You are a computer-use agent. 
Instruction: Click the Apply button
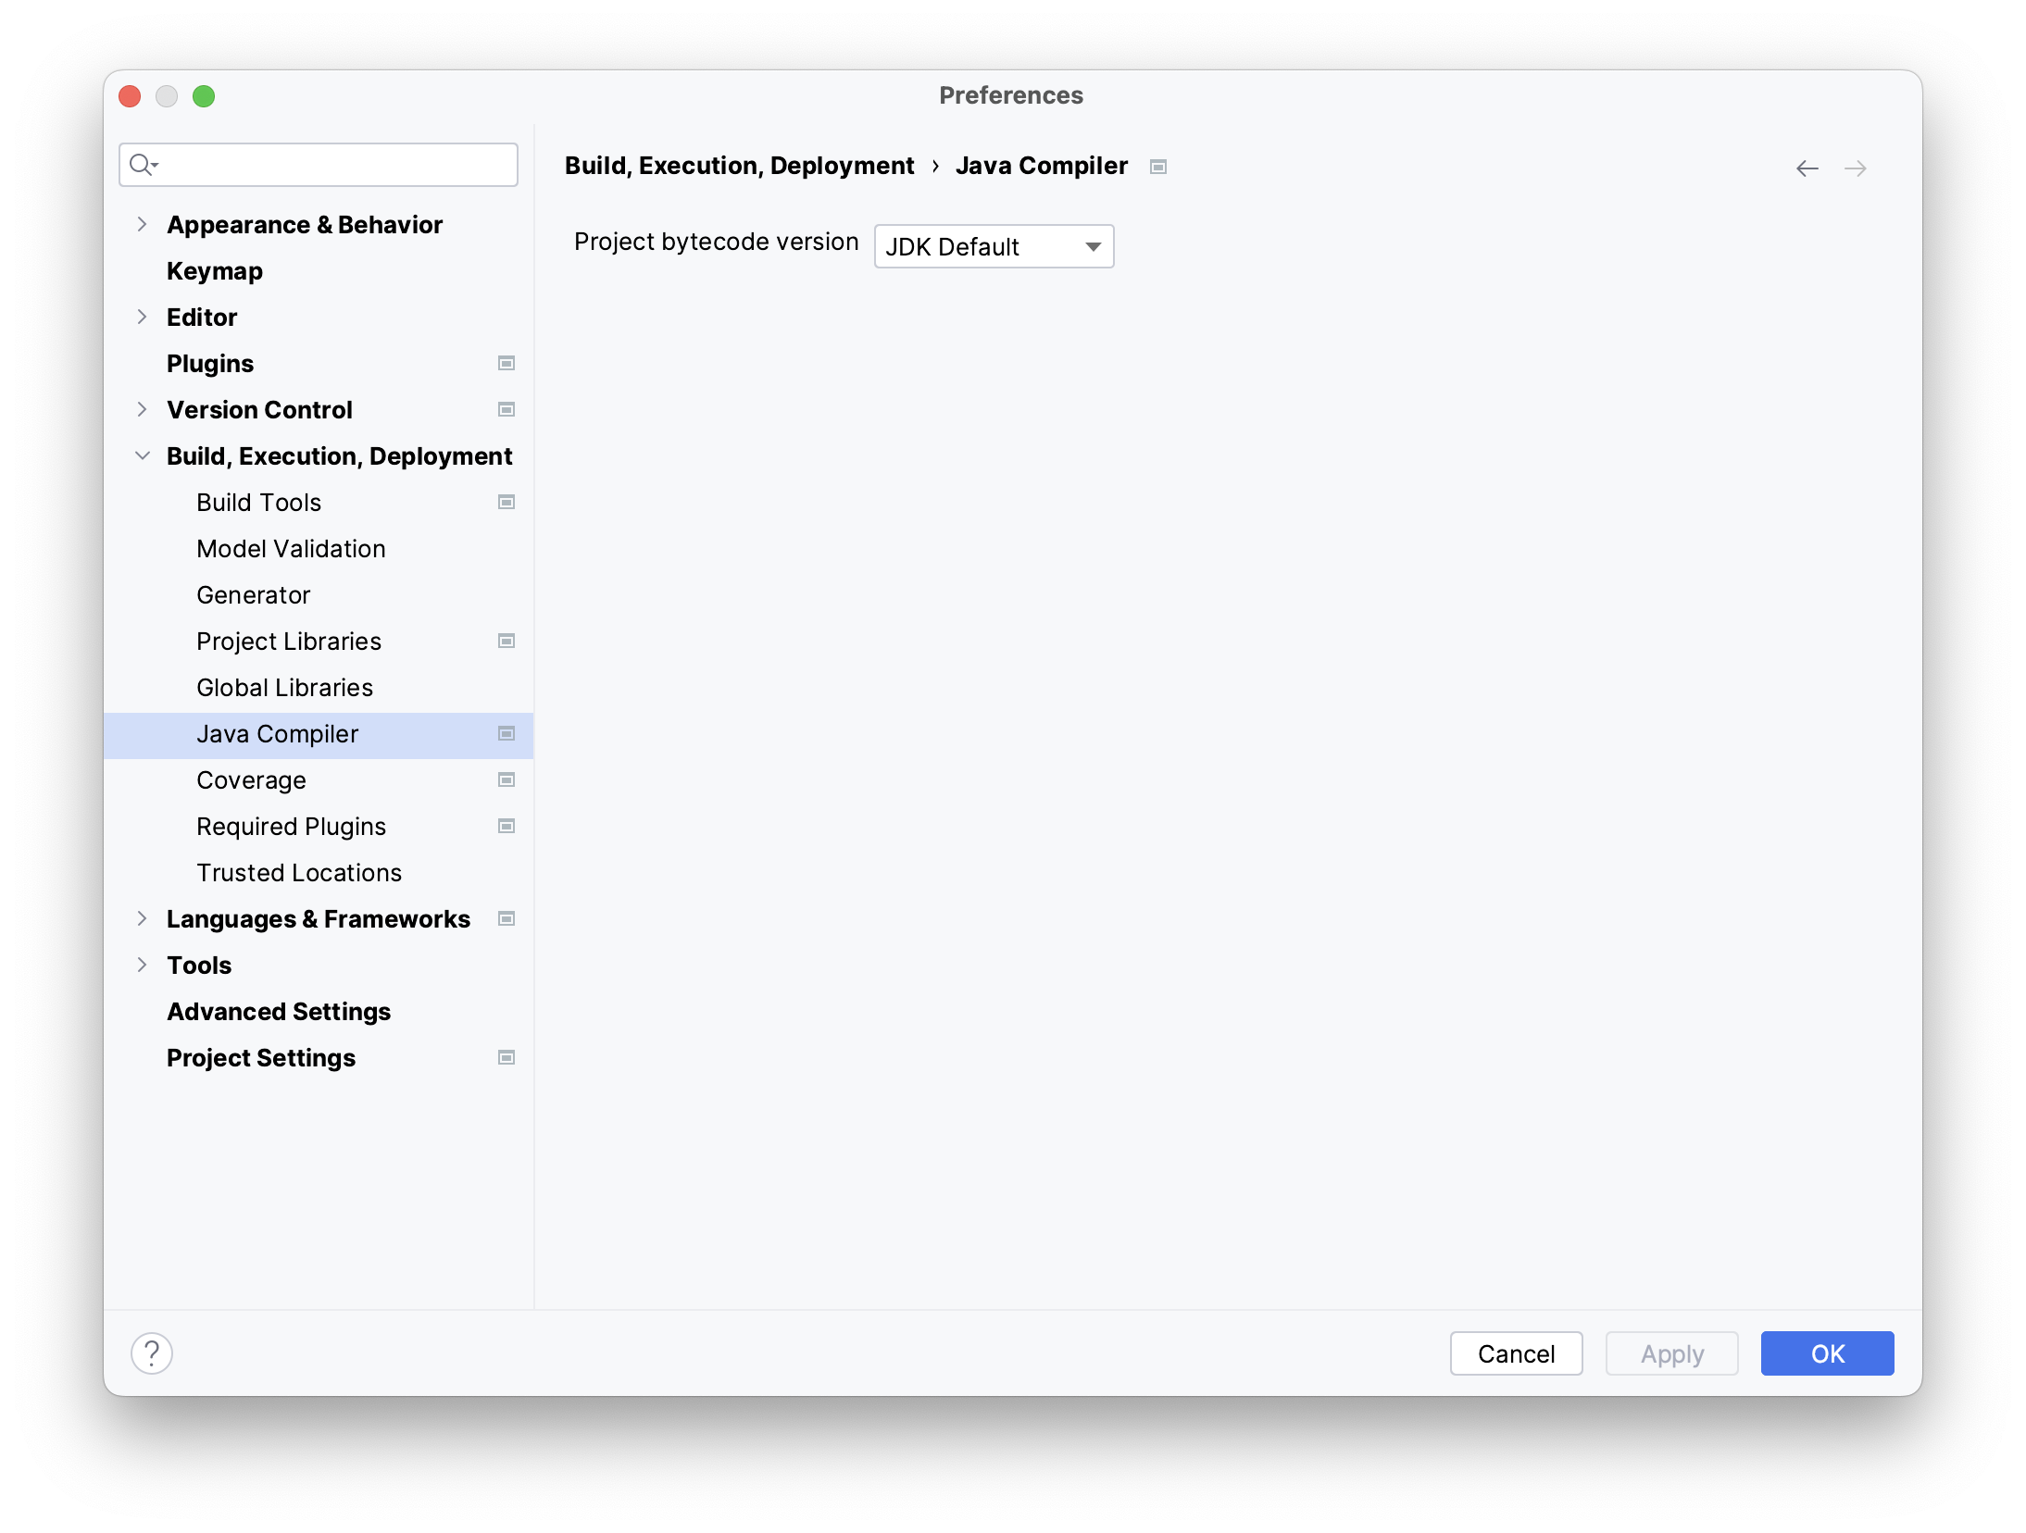[1671, 1353]
